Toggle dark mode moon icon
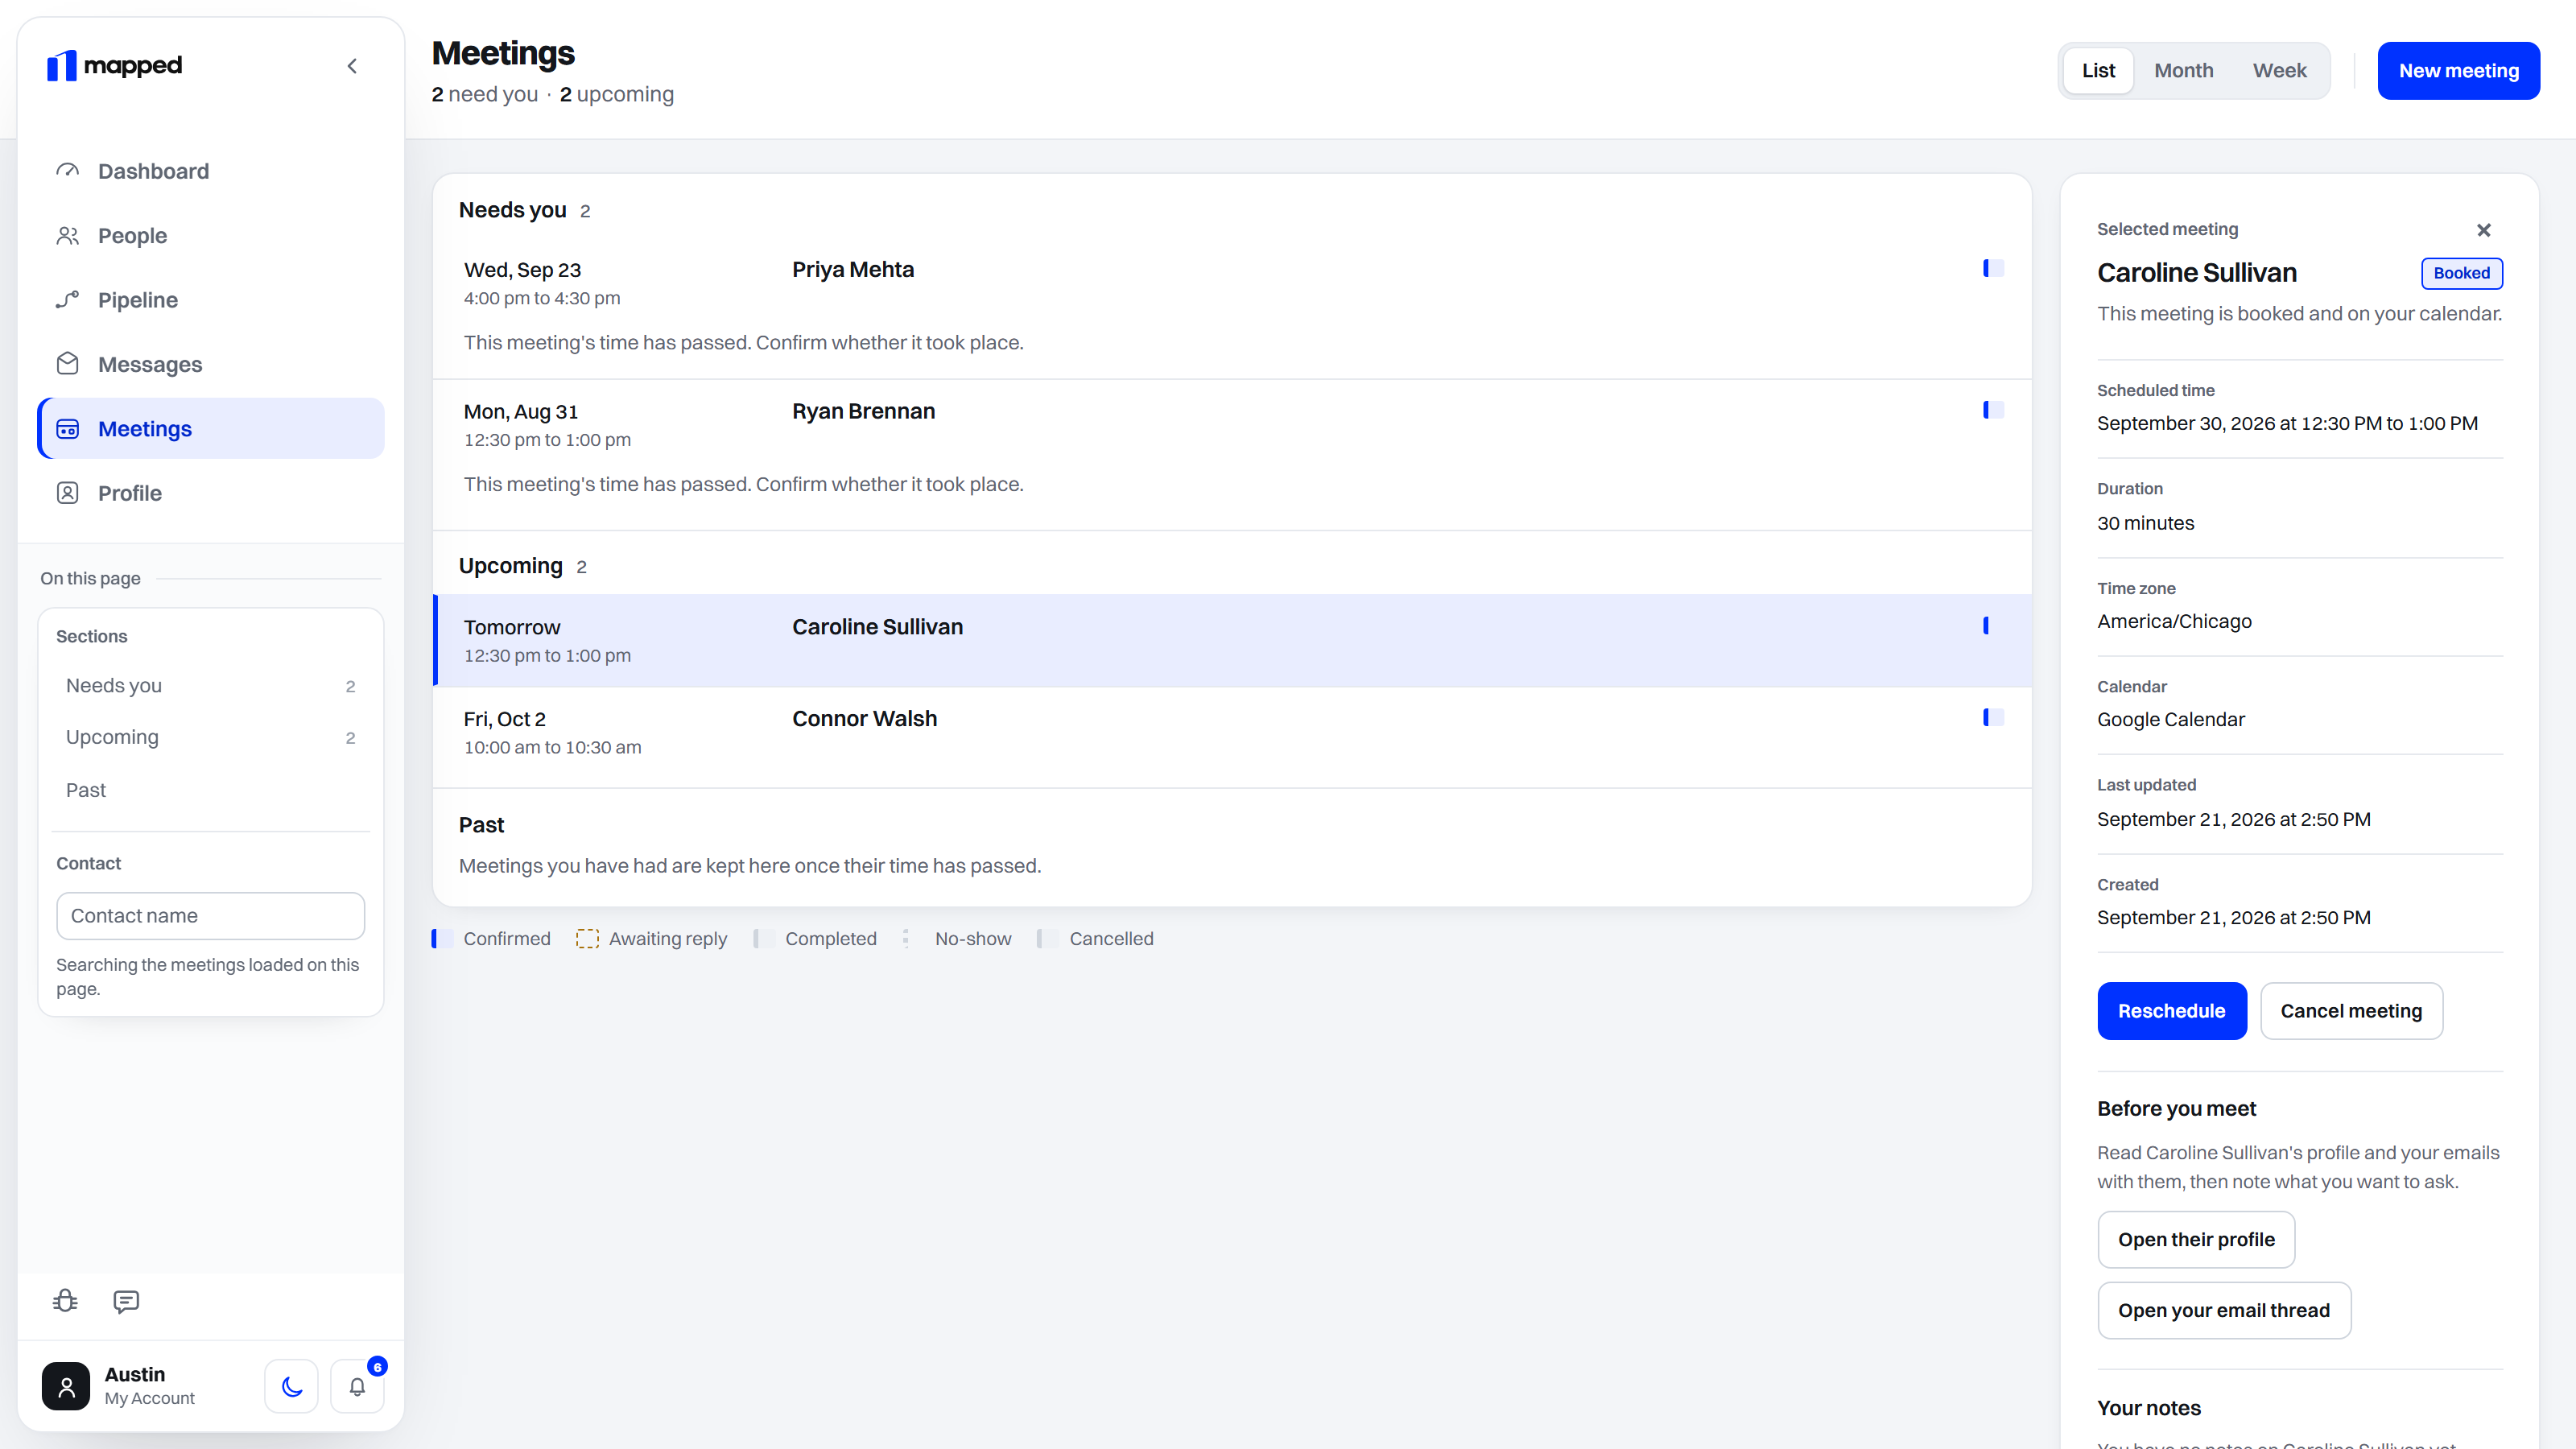Screen dimensions: 2576x1449 point(291,1386)
